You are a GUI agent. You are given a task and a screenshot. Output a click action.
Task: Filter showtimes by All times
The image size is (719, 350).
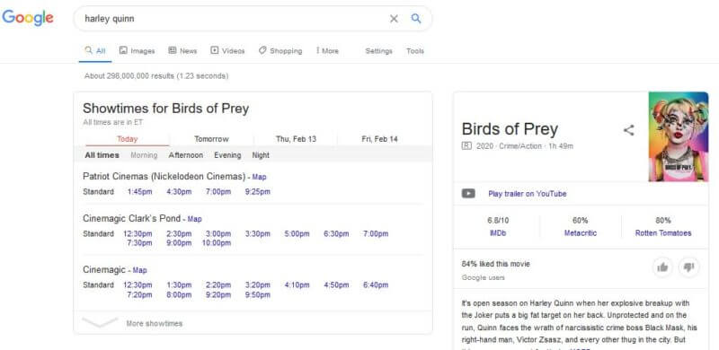pyautogui.click(x=102, y=155)
